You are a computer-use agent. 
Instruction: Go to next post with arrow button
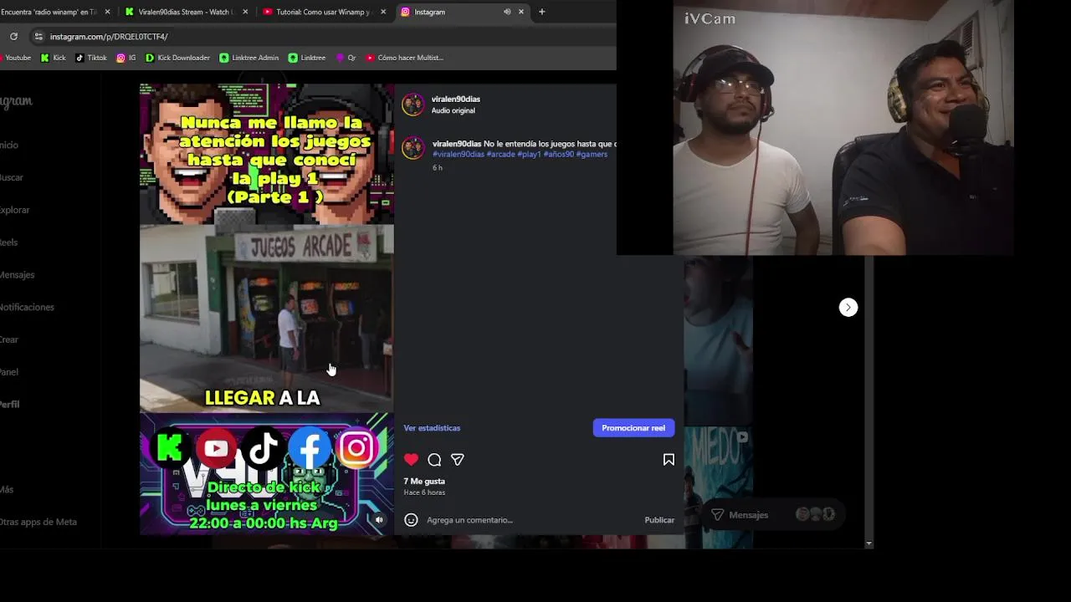pyautogui.click(x=848, y=308)
